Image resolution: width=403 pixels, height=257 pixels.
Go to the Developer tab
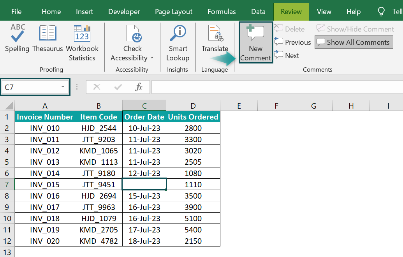(124, 12)
